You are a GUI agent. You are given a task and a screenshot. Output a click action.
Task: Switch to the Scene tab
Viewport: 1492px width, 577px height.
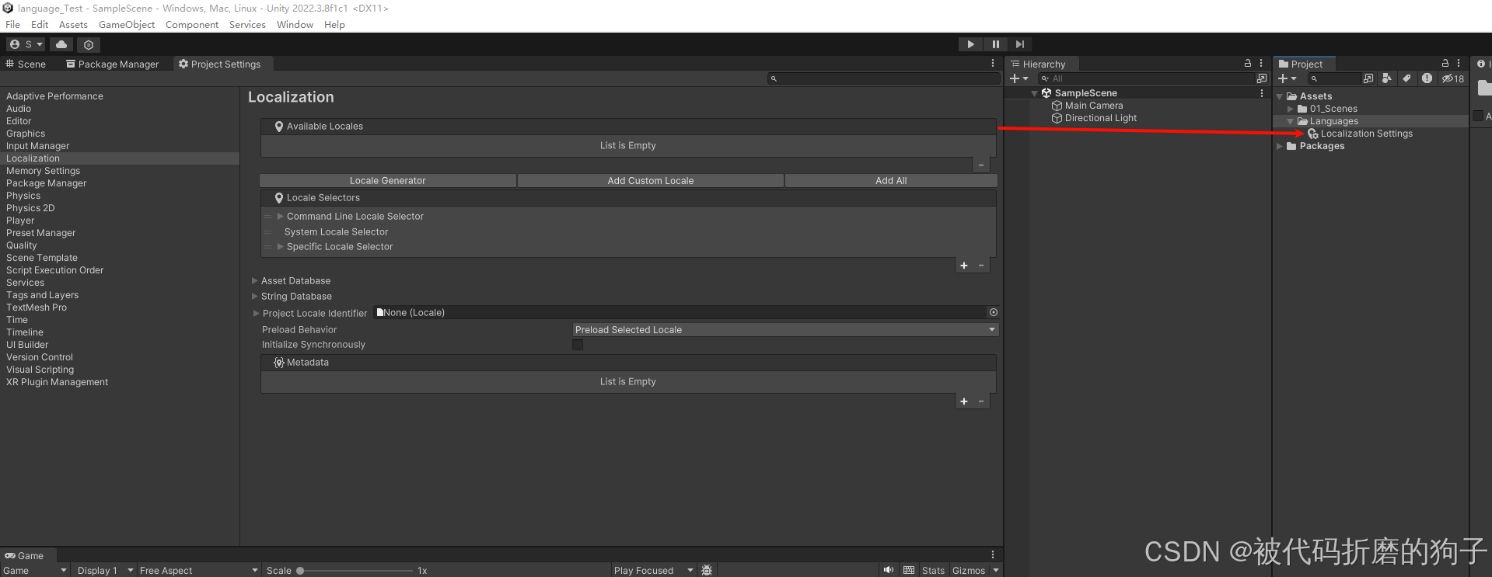point(26,64)
